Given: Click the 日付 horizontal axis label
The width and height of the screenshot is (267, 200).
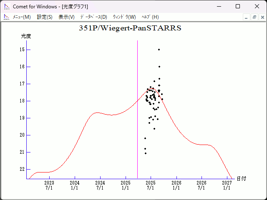Looking at the screenshot, I should 241,178.
